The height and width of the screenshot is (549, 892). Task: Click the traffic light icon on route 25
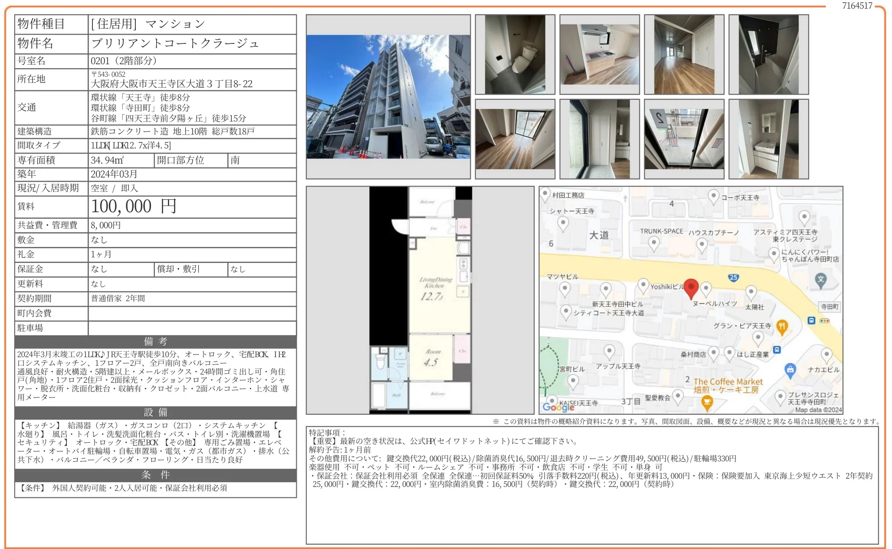[824, 320]
